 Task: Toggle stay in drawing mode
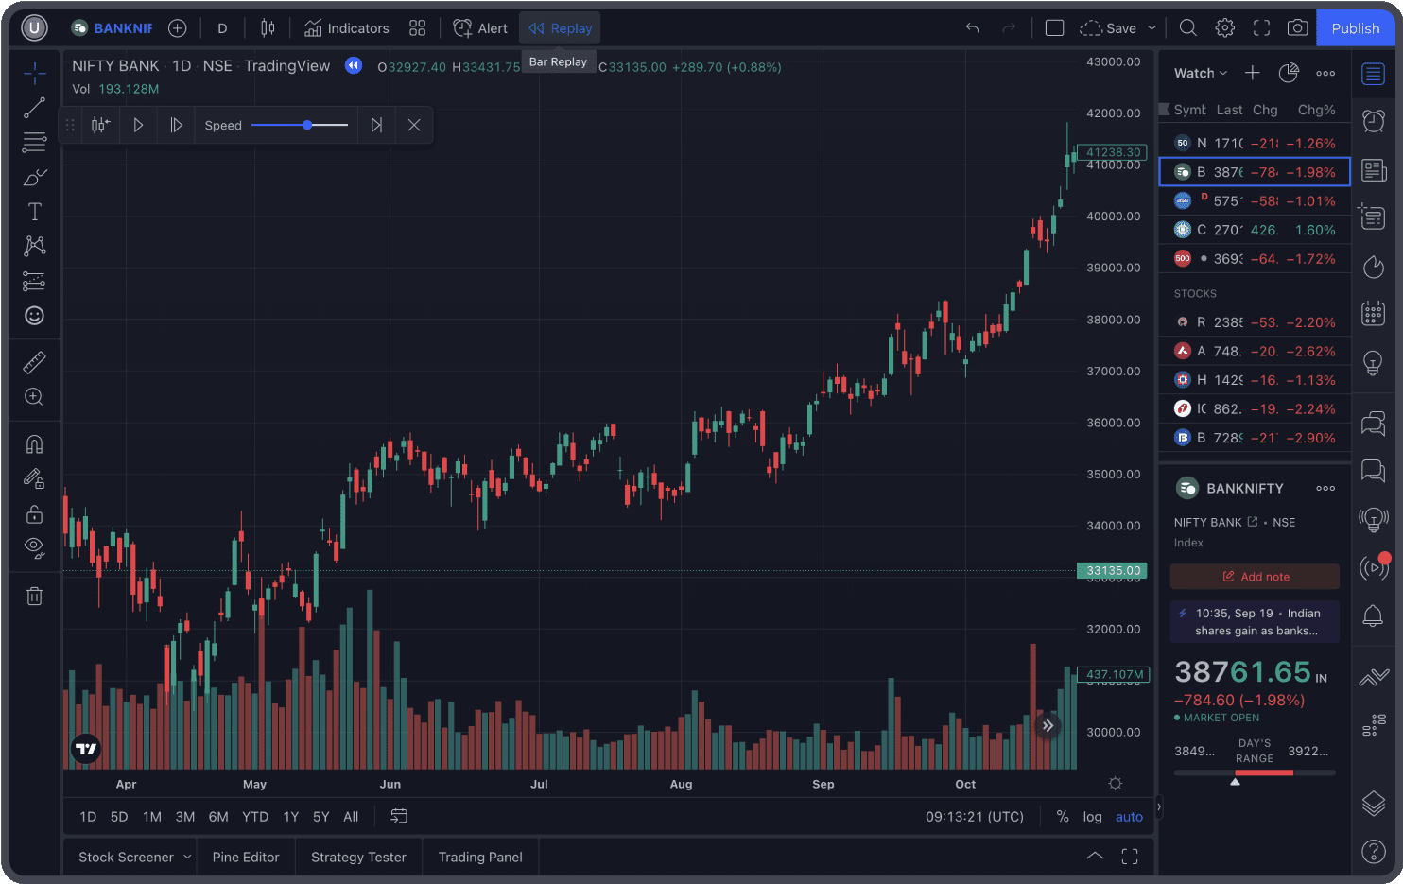(x=34, y=479)
